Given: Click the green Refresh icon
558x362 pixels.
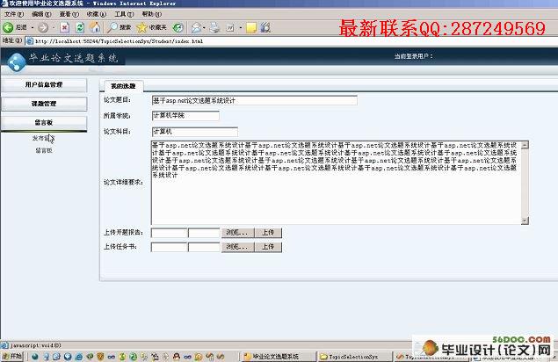Looking at the screenshot, I should (x=81, y=27).
